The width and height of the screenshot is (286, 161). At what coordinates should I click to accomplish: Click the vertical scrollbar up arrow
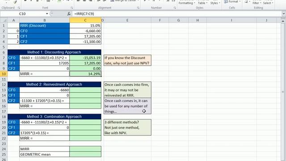coord(283,21)
